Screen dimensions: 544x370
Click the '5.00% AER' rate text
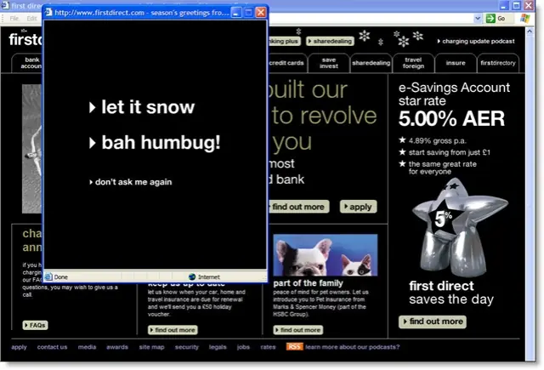[x=451, y=119]
